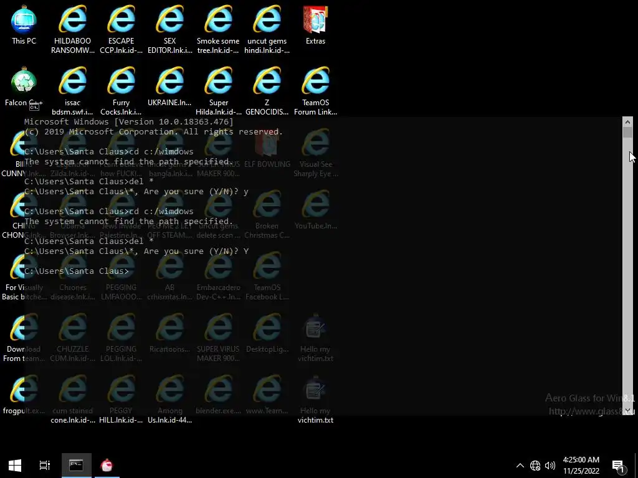Click the Command Prompt scrollbar track below thumb
Image resolution: width=638 pixels, height=478 pixels.
627,271
